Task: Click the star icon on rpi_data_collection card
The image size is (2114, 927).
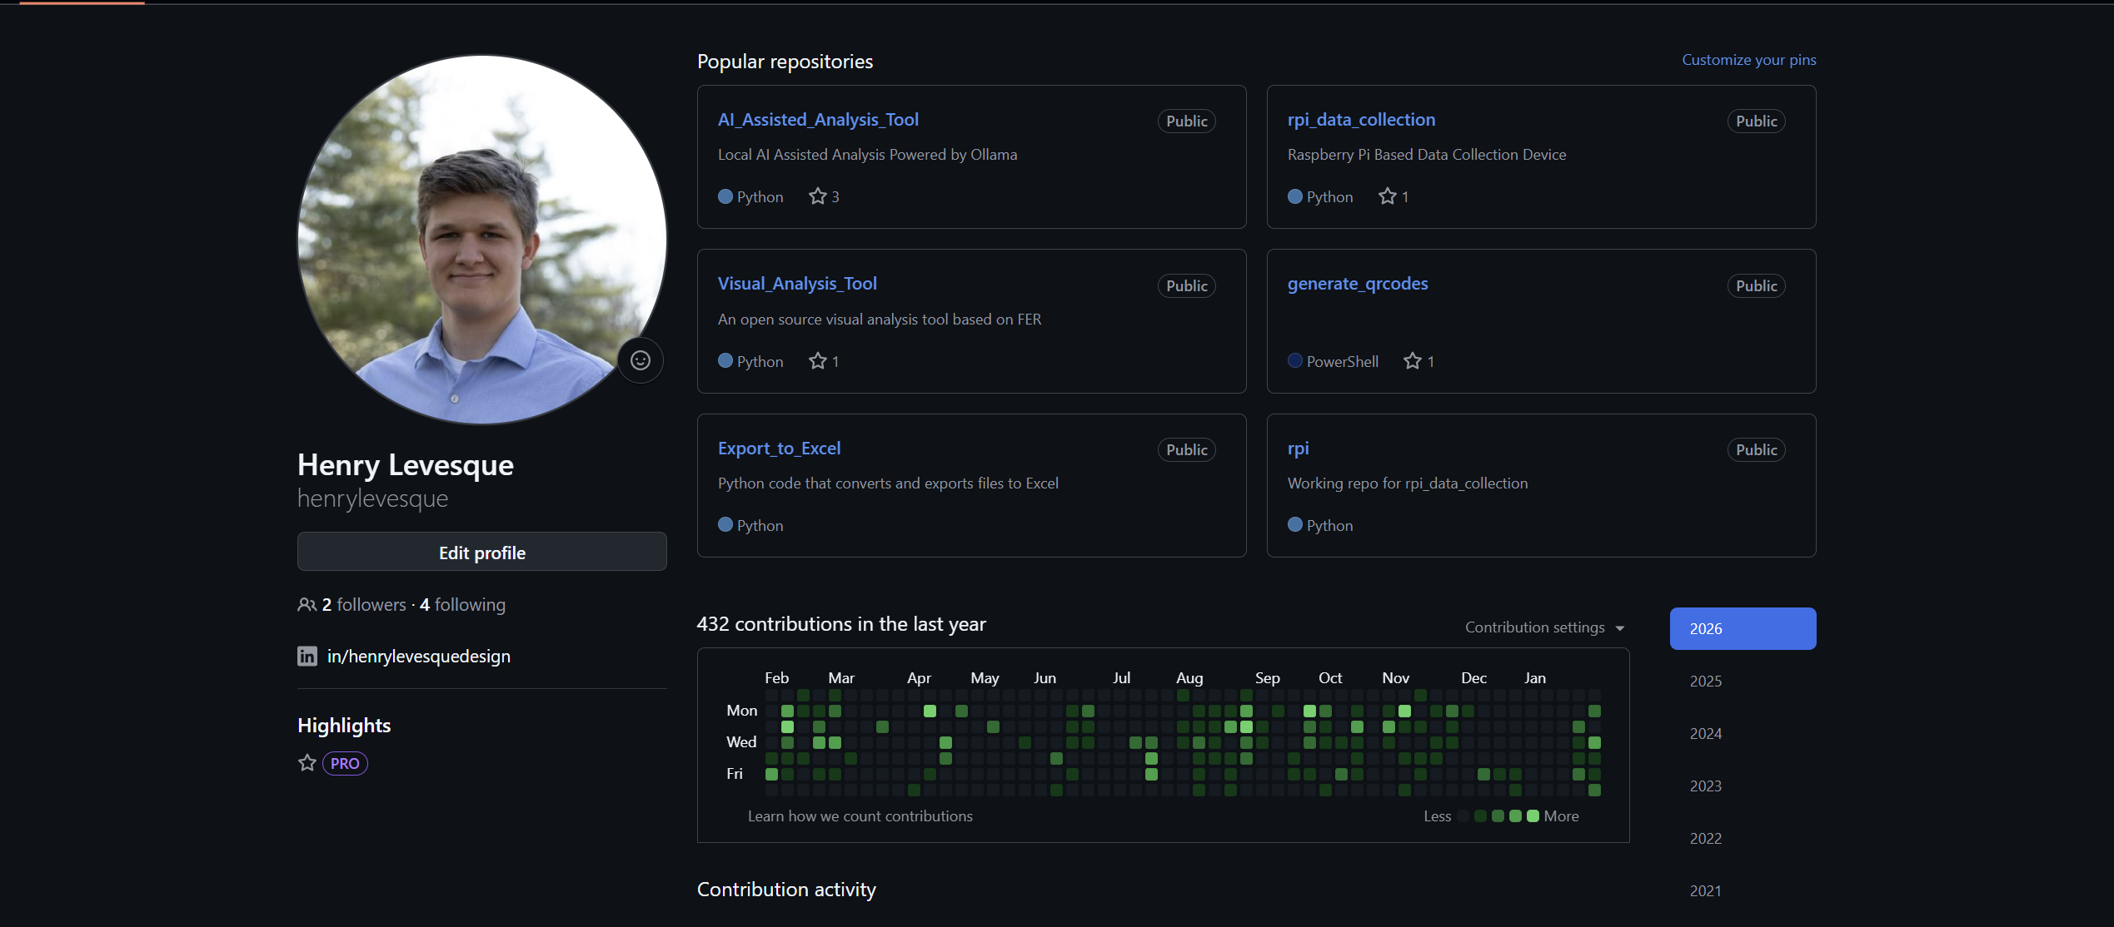Action: pyautogui.click(x=1387, y=195)
